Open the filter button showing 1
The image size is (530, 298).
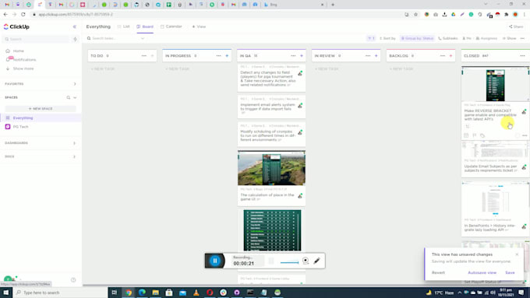coord(371,38)
